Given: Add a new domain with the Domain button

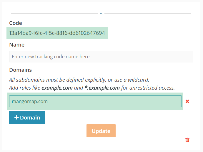Looking at the screenshot, I should 27,117.
